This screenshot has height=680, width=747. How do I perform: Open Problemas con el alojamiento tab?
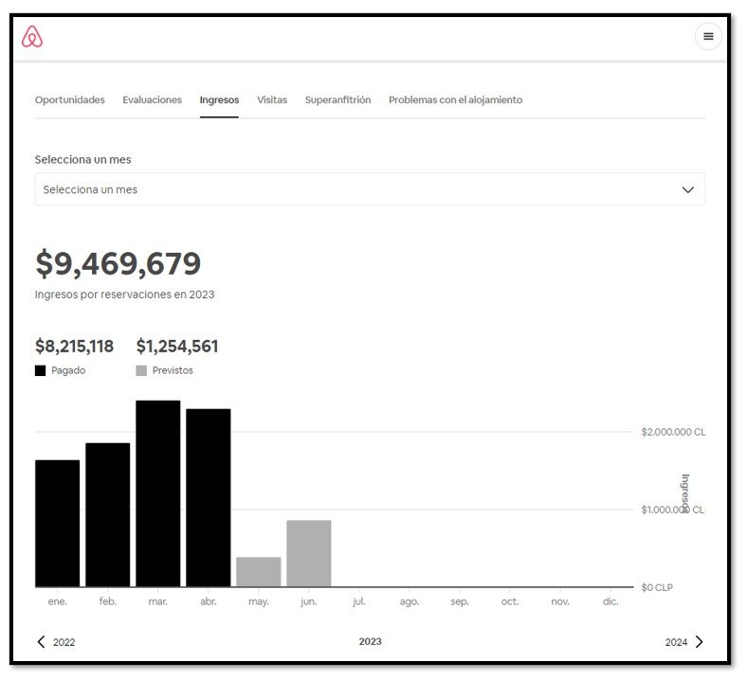click(x=455, y=99)
